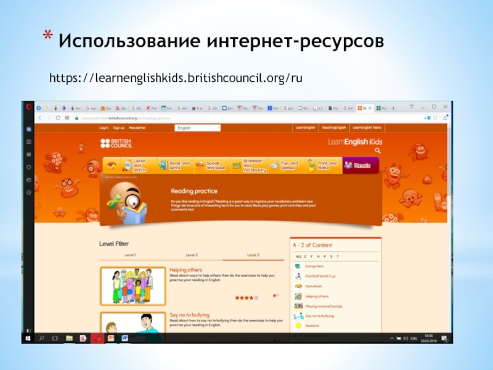Click the Parents button
Viewport: 493px width, 370px height.
click(x=361, y=165)
